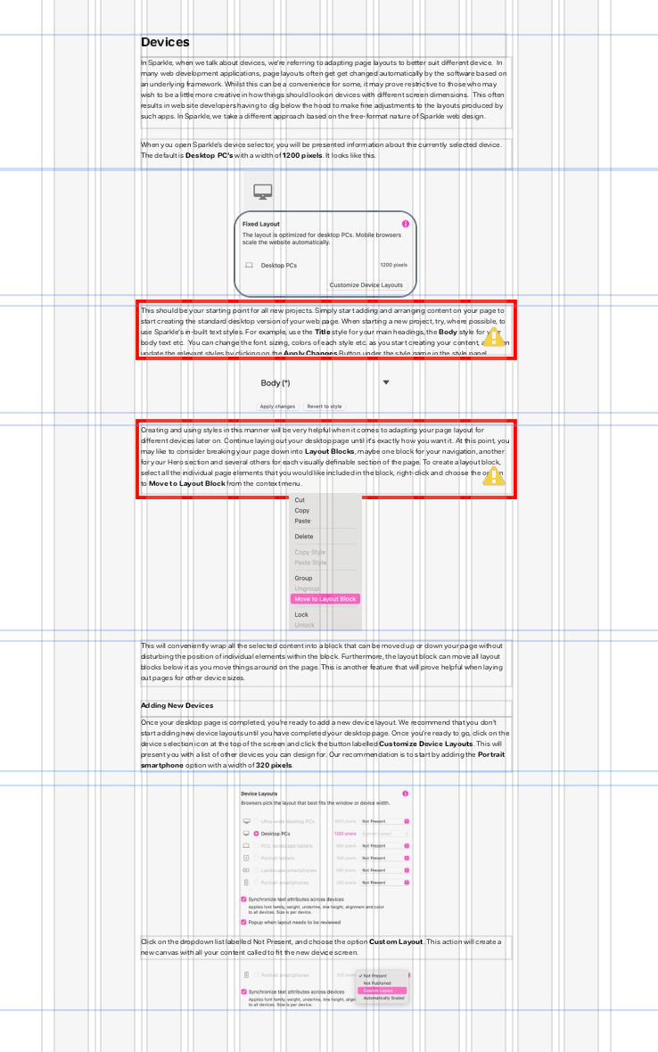Select the Devices heading text
This screenshot has height=1052, width=658.
(165, 42)
